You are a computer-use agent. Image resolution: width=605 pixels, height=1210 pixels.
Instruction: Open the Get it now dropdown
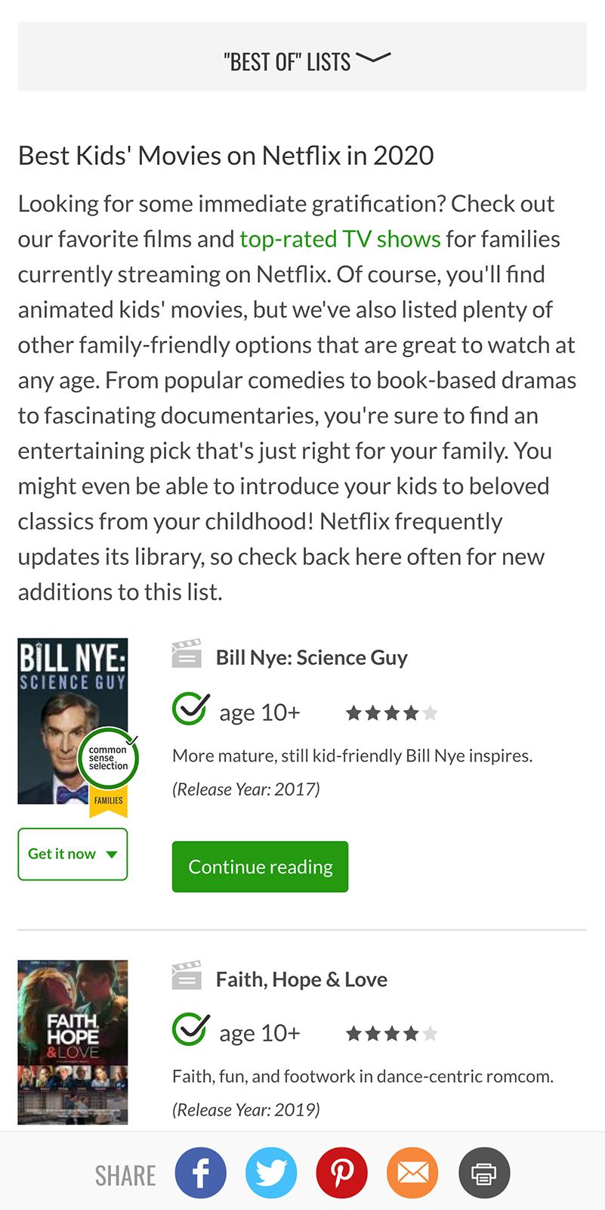[72, 854]
